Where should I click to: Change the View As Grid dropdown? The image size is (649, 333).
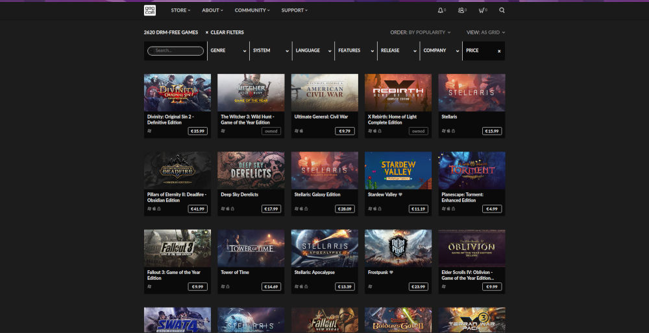click(x=485, y=32)
